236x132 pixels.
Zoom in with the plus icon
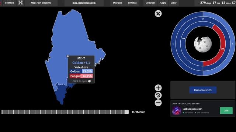click(158, 88)
